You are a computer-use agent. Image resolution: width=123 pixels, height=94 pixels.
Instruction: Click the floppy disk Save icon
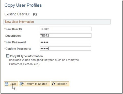(7, 84)
